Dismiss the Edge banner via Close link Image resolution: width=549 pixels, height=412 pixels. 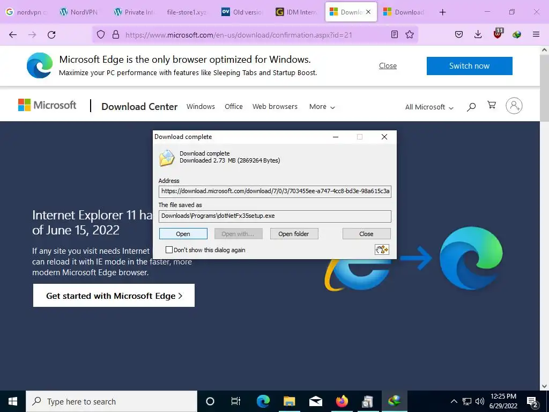[388, 66]
